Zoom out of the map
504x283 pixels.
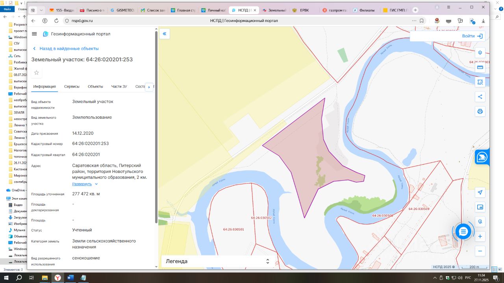click(x=480, y=251)
